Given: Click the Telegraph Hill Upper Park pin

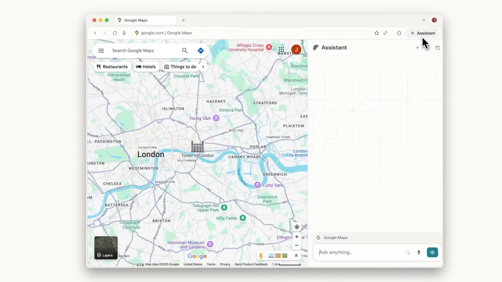Looking at the screenshot, I should [224, 208].
